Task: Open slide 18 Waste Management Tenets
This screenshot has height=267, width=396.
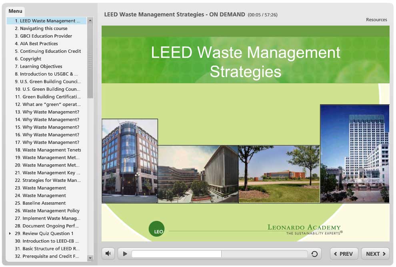Action: click(x=46, y=150)
